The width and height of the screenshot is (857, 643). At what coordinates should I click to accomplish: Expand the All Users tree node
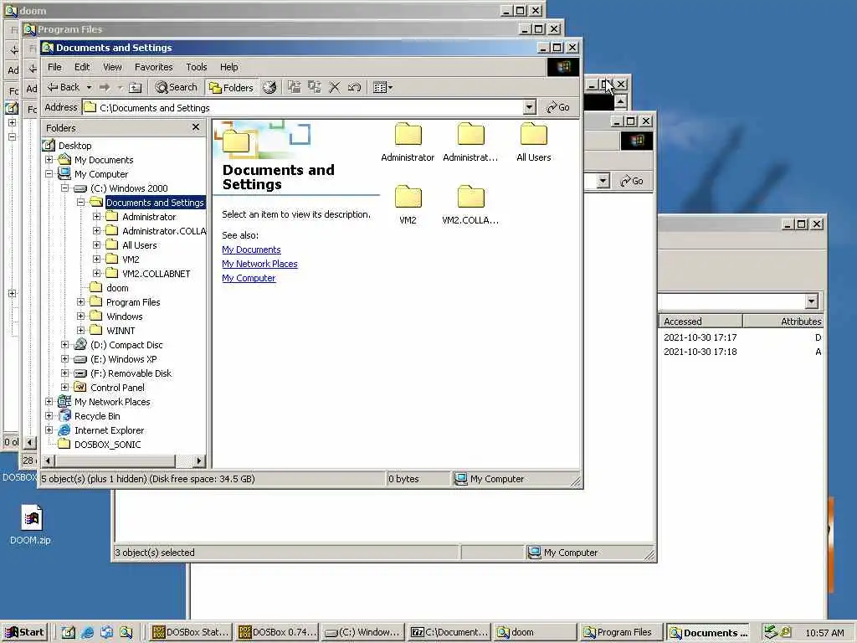(x=97, y=245)
